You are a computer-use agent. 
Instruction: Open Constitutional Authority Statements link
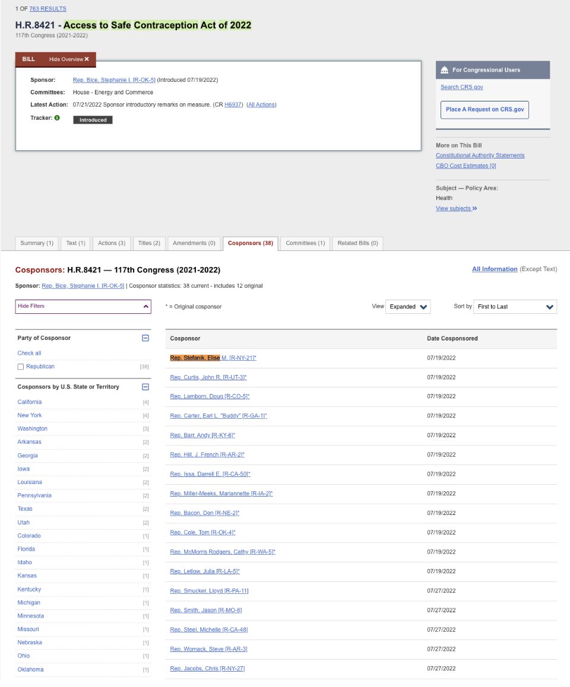[480, 155]
